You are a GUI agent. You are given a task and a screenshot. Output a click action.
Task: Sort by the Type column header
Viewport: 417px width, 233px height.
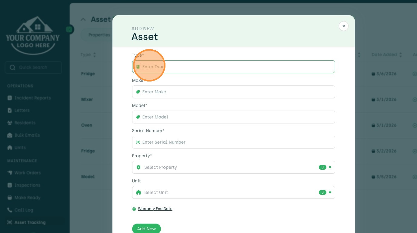pyautogui.click(x=88, y=55)
